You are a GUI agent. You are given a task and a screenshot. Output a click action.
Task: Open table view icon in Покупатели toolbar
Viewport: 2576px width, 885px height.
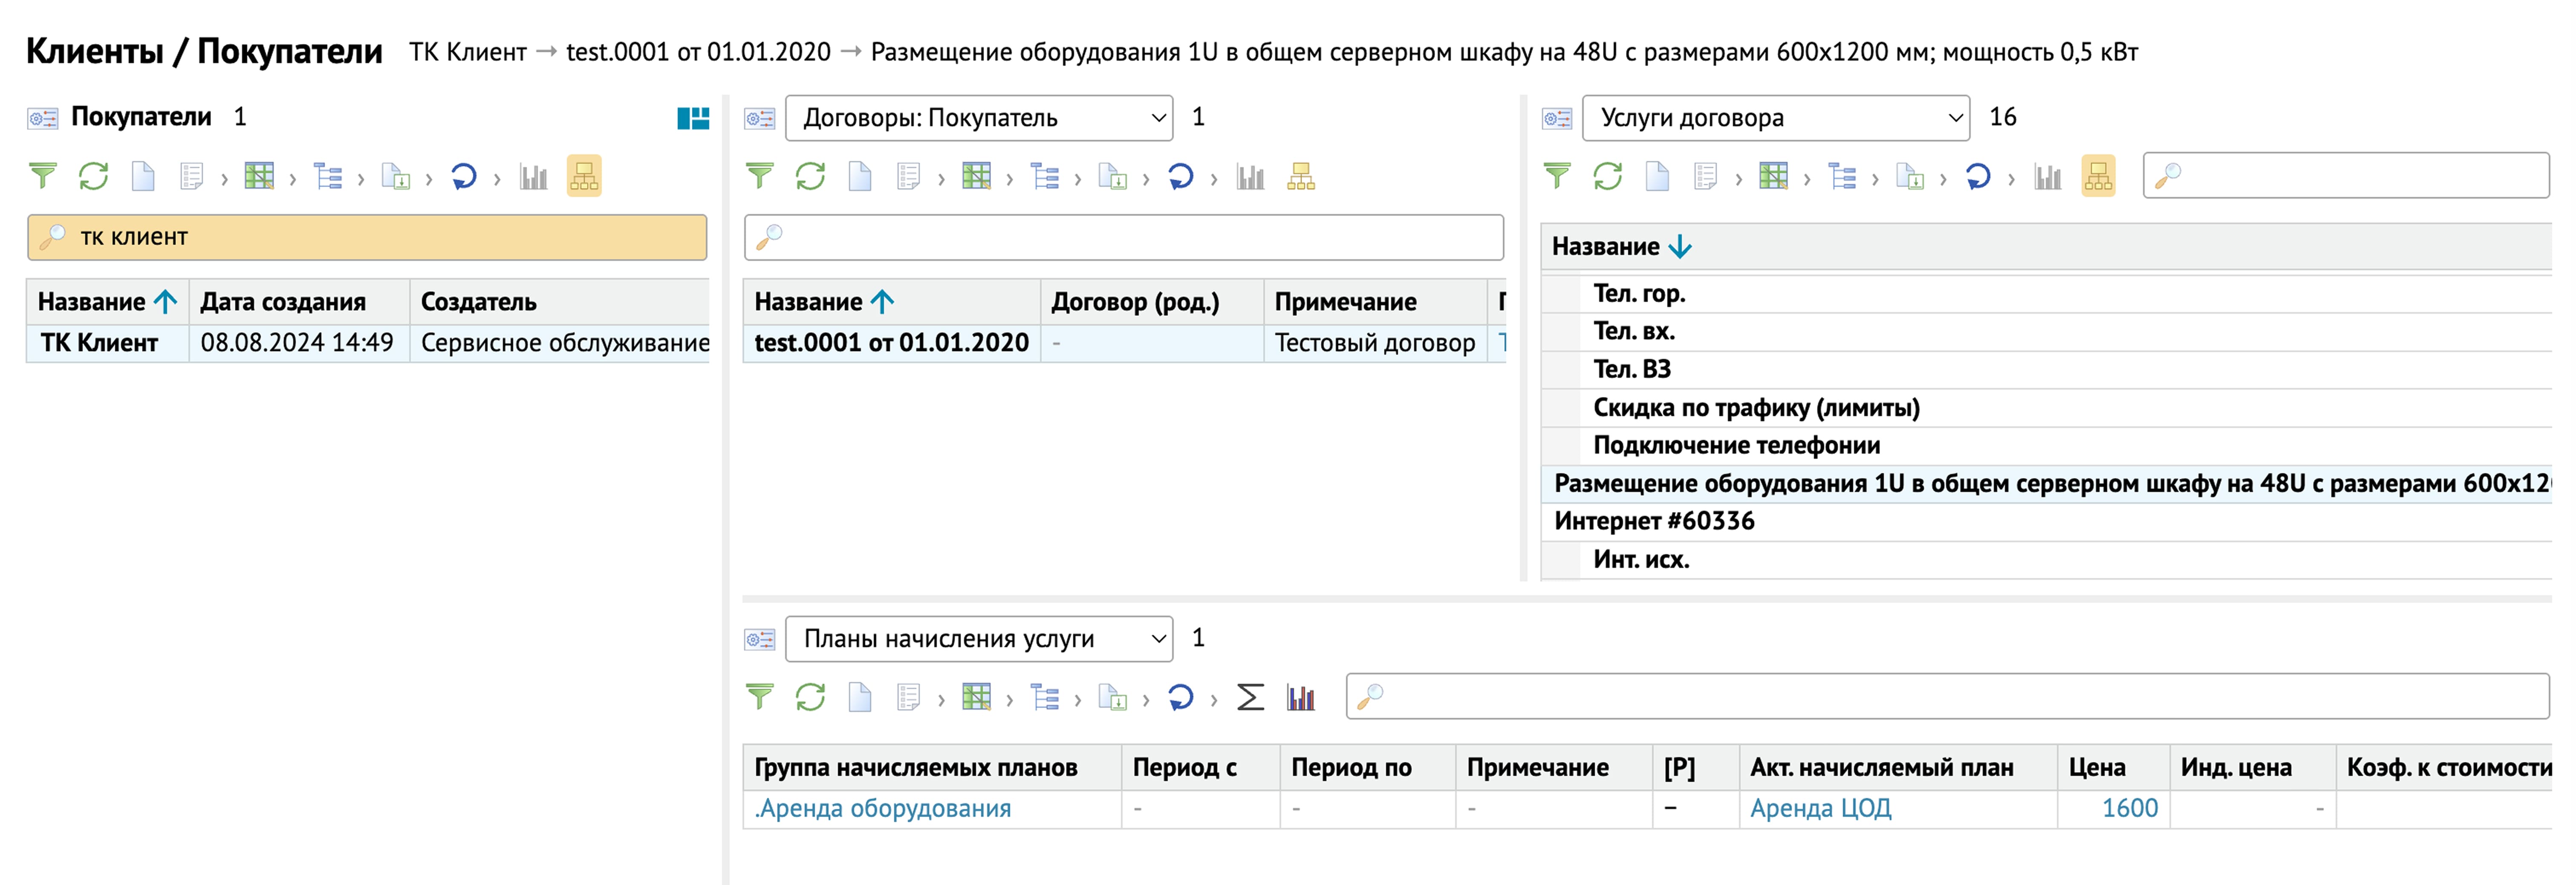pos(259,177)
